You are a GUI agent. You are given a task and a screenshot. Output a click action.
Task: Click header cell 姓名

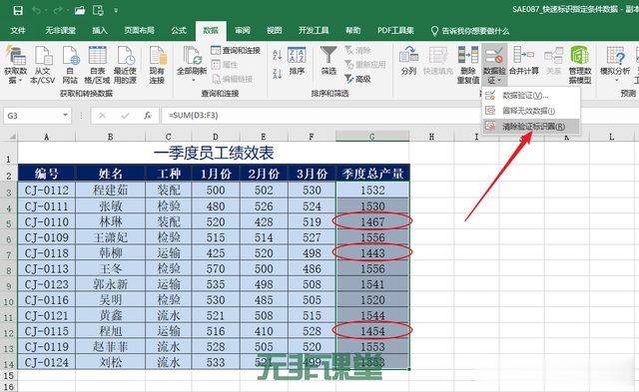coord(111,174)
